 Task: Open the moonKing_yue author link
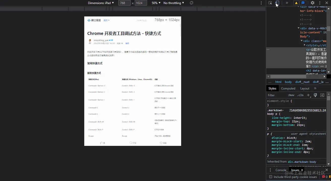pos(101,40)
